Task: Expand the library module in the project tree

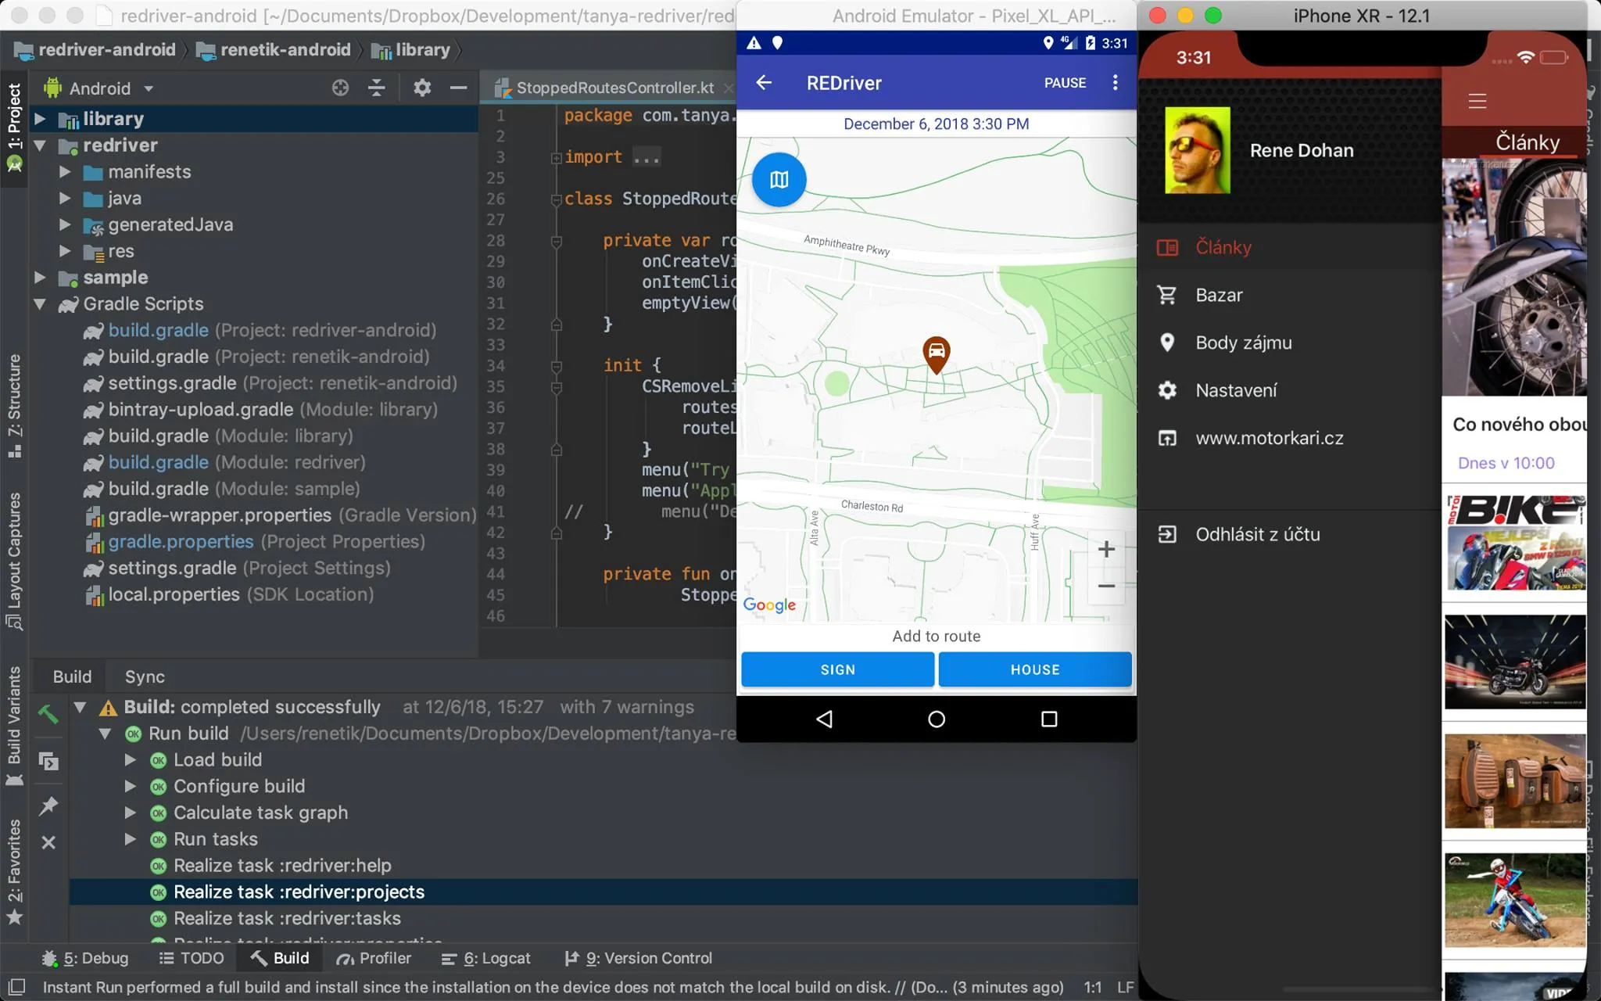Action: pos(40,119)
